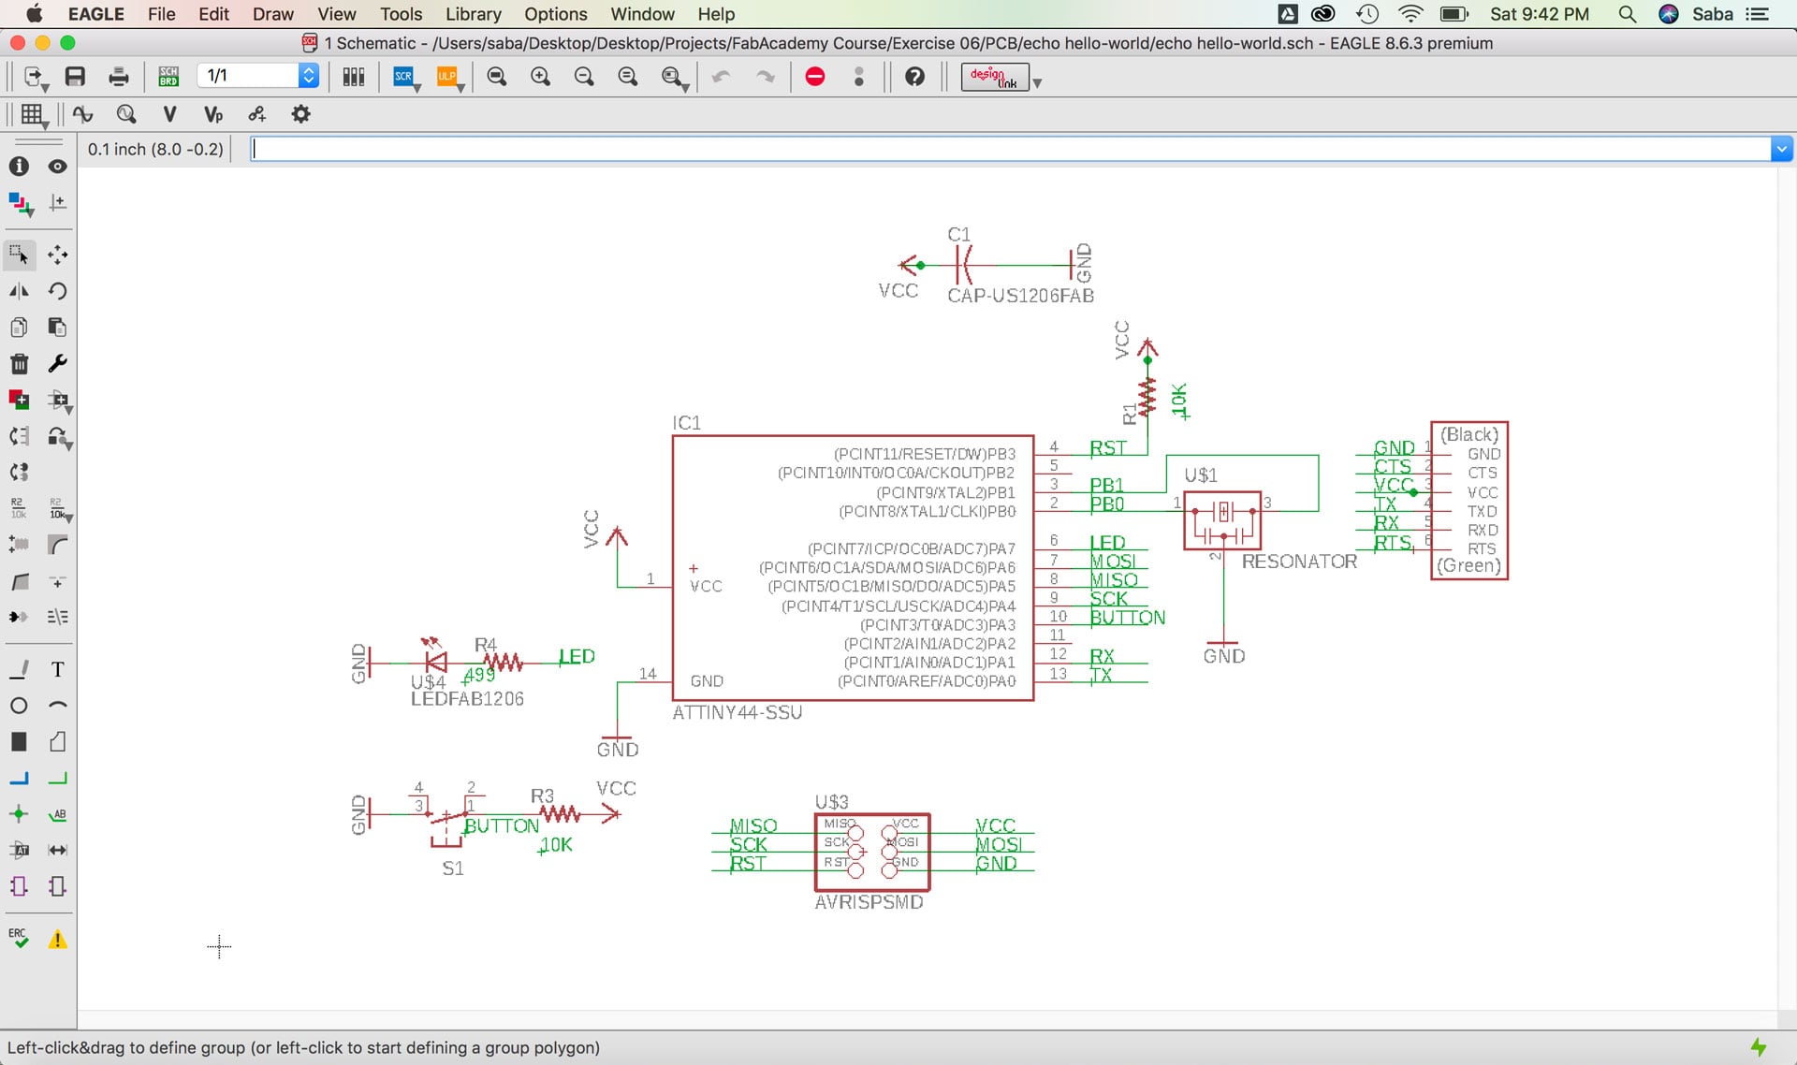Select the filled Rectangle tool
Image resolution: width=1797 pixels, height=1065 pixels.
(19, 742)
